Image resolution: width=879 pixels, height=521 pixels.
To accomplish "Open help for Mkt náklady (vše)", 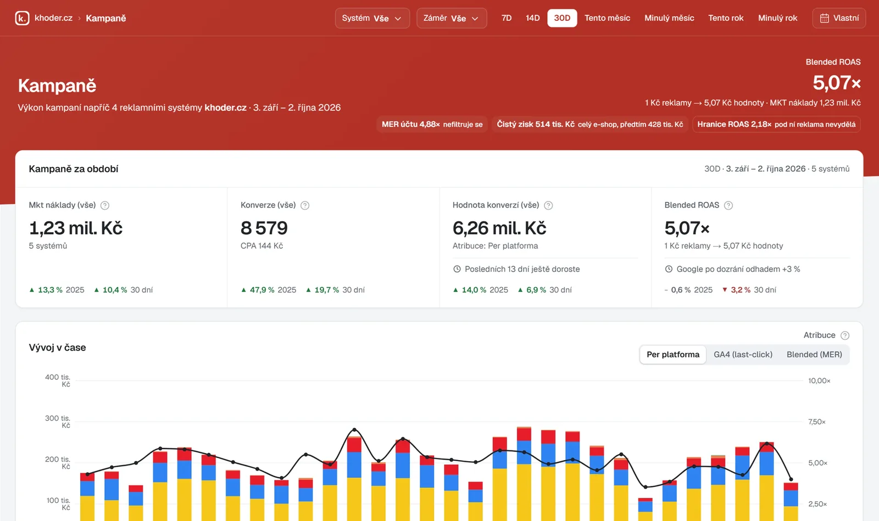I will point(105,205).
